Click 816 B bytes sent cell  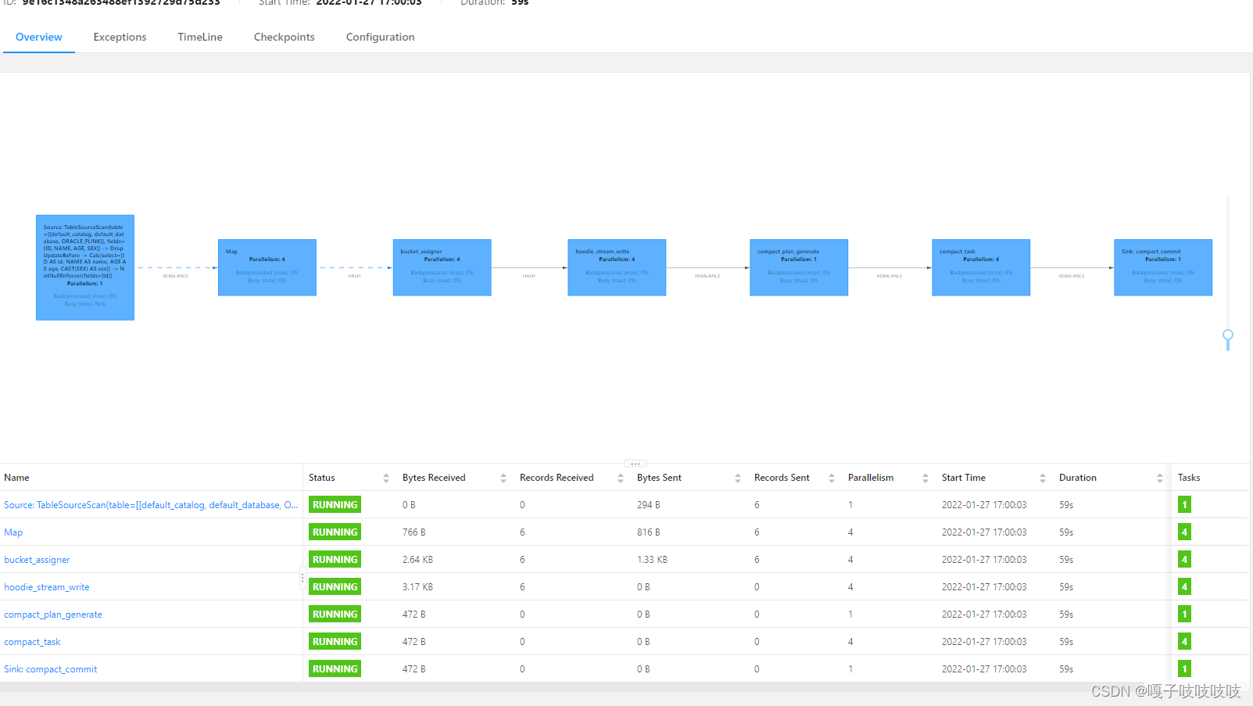[x=649, y=532]
